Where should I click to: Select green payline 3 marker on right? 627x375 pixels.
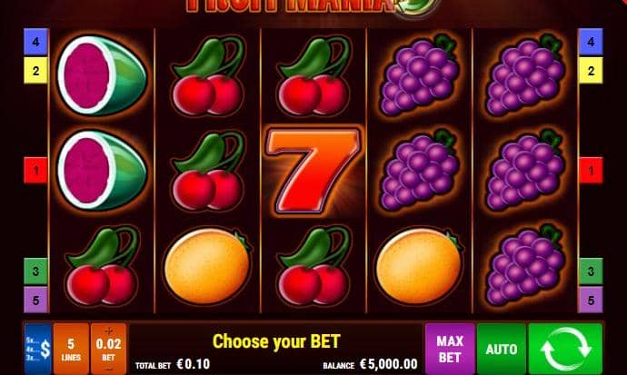pos(591,271)
